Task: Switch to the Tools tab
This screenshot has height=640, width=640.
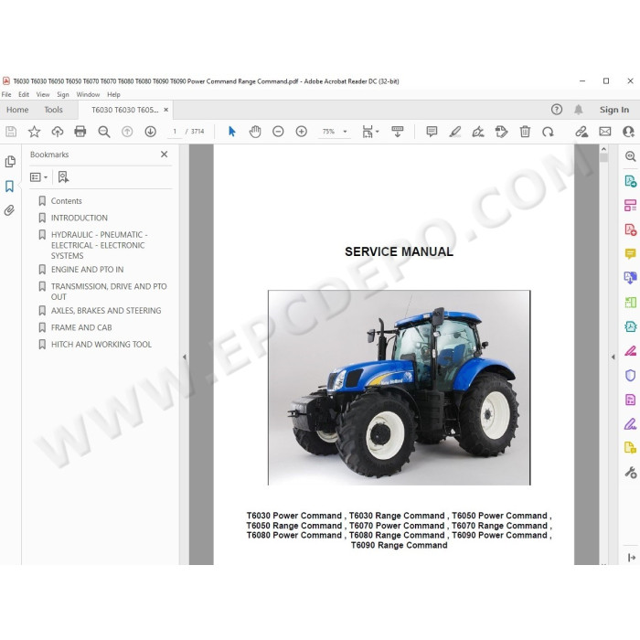Action: 53,110
